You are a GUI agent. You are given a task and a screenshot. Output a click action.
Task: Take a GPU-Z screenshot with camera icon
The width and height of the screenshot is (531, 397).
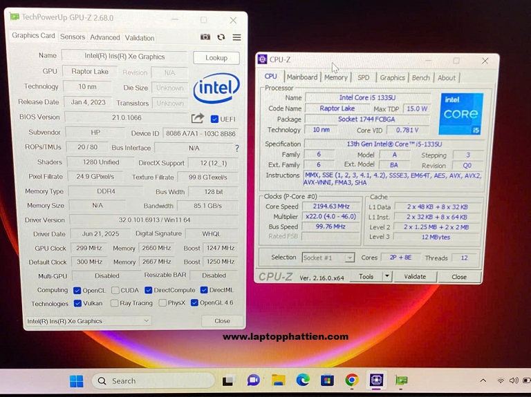205,37
